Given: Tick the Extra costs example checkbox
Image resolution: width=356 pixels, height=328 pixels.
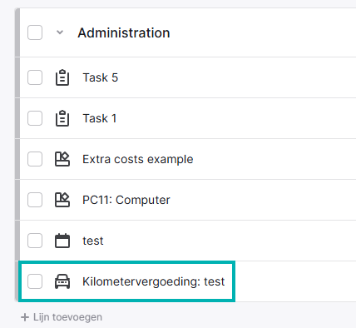Looking at the screenshot, I should coord(35,159).
